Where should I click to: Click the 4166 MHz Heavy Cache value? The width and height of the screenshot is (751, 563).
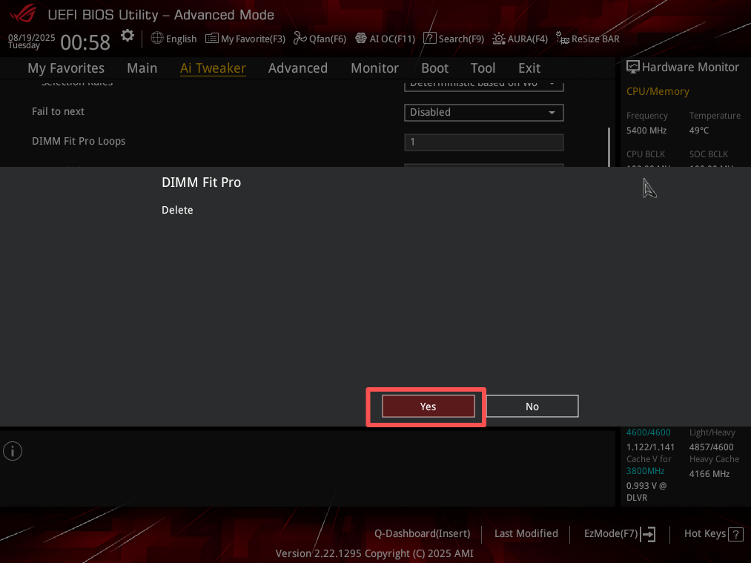[x=709, y=474]
